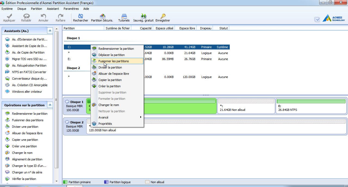The image size is (348, 187).
Task: Click sidebar Fusionner des partitions icon
Action: pos(7,120)
